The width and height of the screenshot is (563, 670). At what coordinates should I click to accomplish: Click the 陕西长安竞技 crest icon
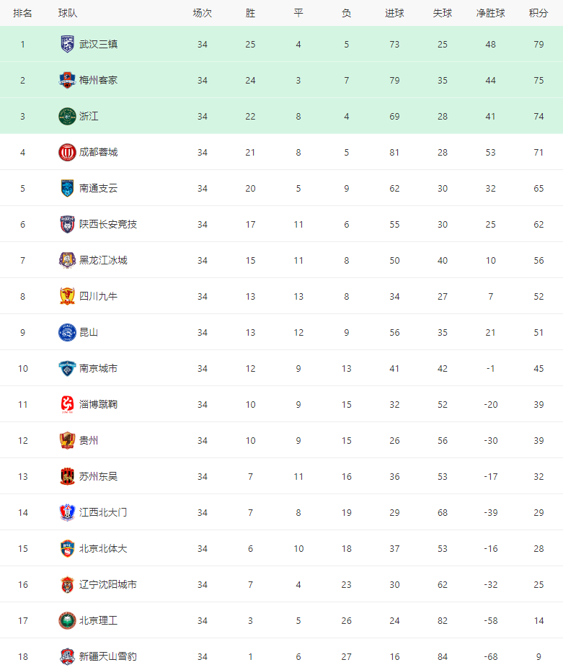pos(67,224)
